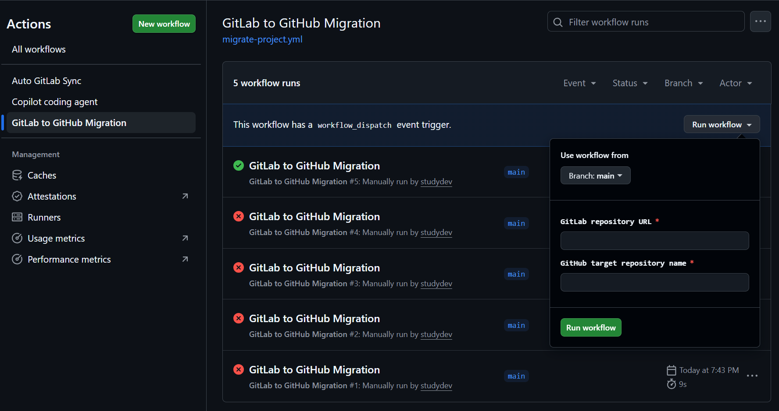This screenshot has height=411, width=779.
Task: Open All workflows in the sidebar
Action: tap(39, 49)
